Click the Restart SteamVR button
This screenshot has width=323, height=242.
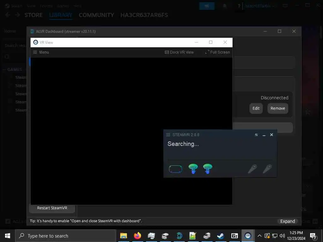52,208
